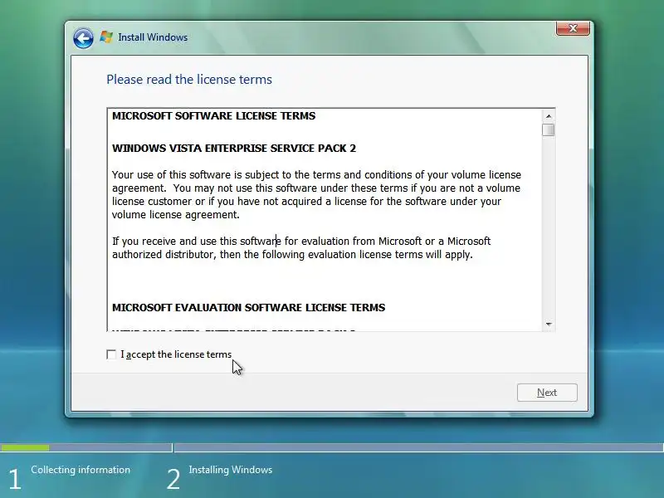This screenshot has width=664, height=498.
Task: Click the 'Installing Windows' step label
Action: click(x=231, y=470)
